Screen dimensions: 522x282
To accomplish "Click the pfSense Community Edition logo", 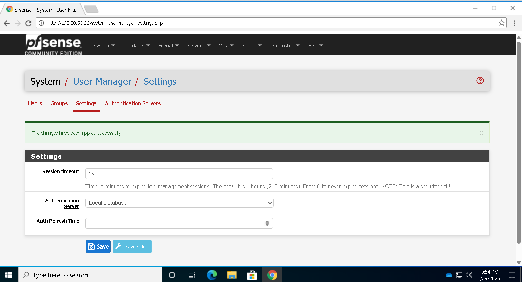I will (53, 45).
